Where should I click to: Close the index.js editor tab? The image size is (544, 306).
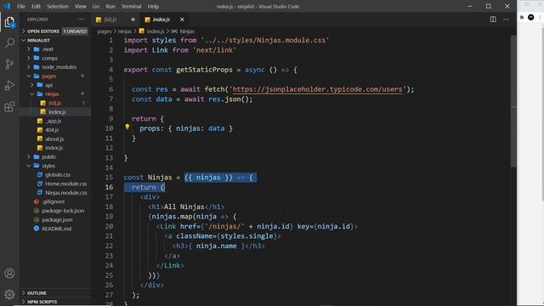click(182, 20)
